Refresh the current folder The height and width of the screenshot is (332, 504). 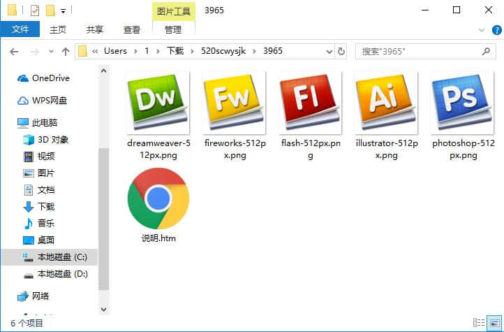tap(341, 52)
